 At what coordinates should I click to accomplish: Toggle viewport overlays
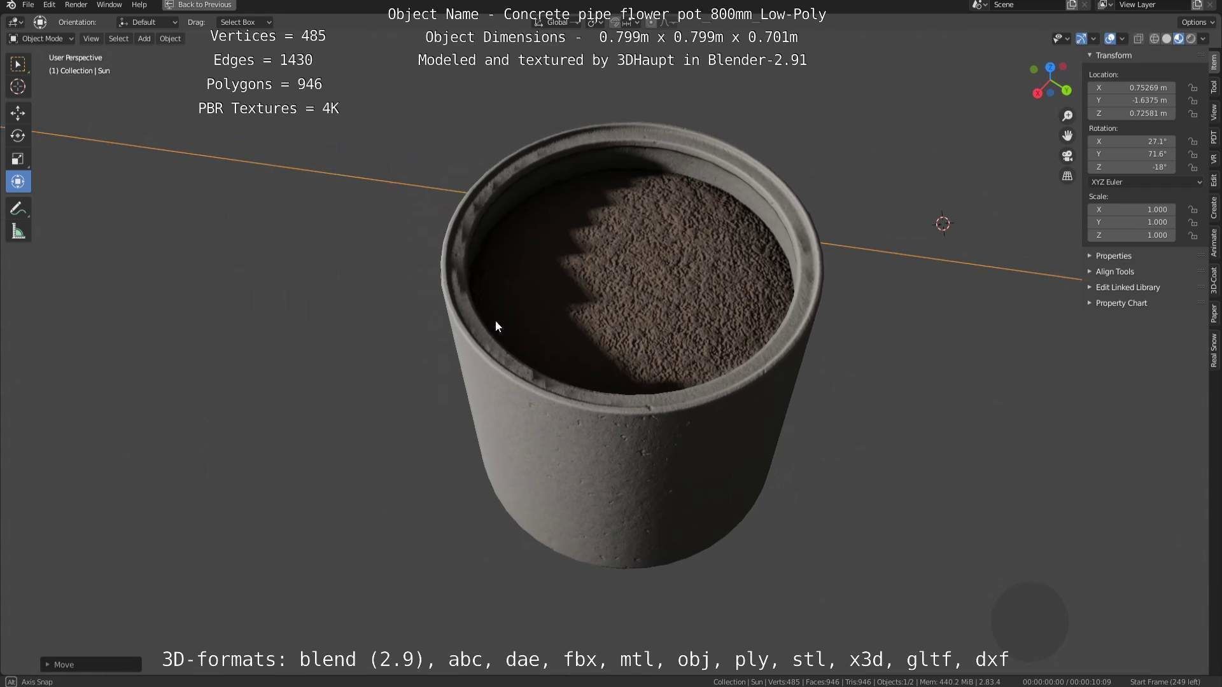click(x=1110, y=39)
